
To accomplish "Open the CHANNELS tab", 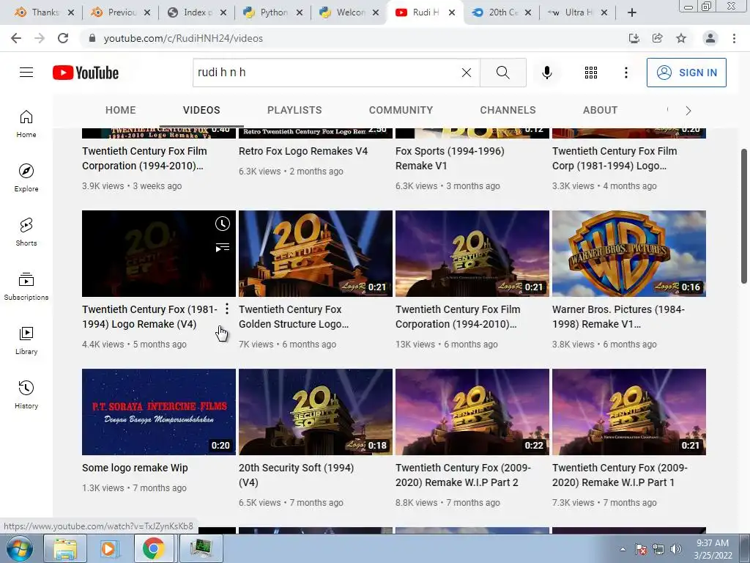I will tap(508, 110).
